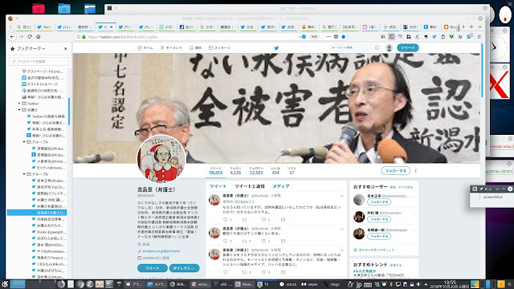Collapse the グループB bookmark folder
This screenshot has height=289, width=514.
(24, 174)
